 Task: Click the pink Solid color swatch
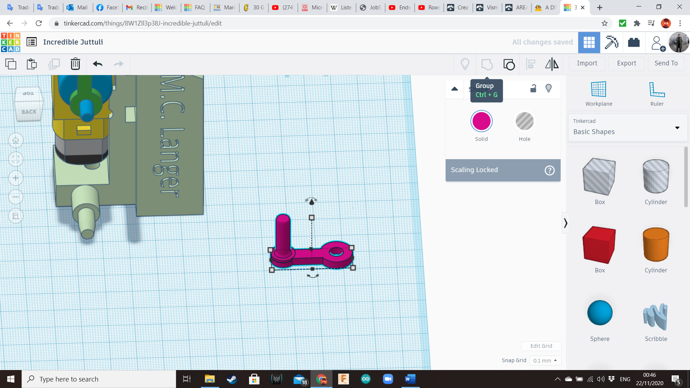coord(481,121)
